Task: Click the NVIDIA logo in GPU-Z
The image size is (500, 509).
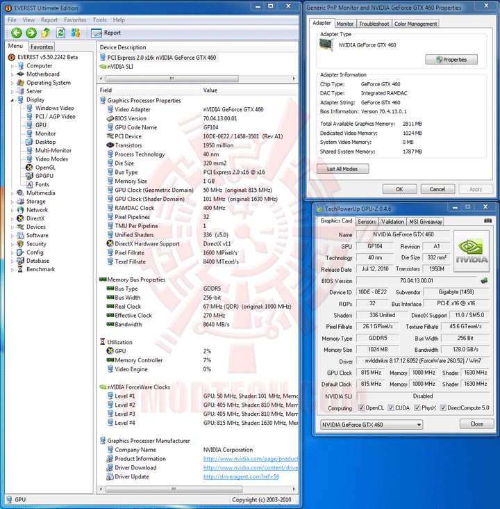Action: coord(472,251)
